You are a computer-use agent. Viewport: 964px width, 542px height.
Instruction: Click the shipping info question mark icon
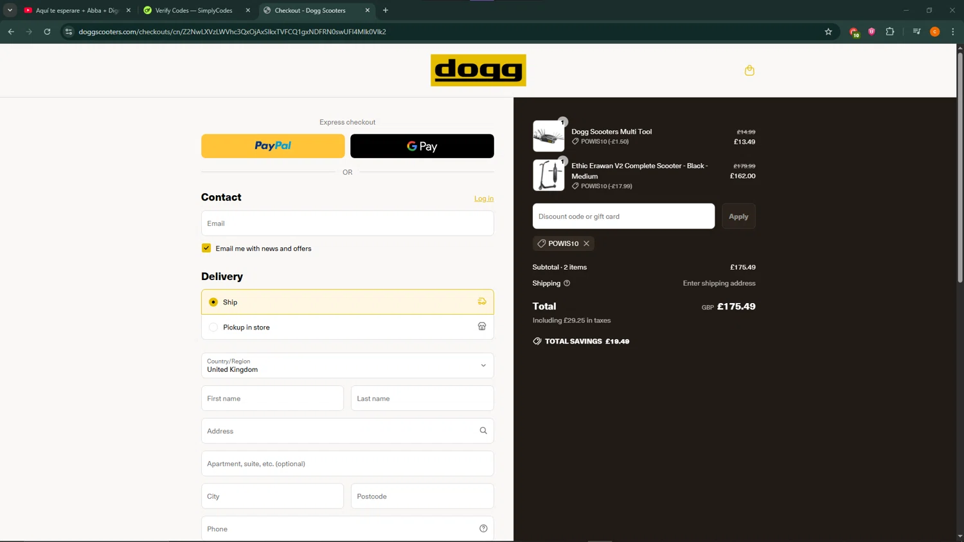pyautogui.click(x=567, y=283)
